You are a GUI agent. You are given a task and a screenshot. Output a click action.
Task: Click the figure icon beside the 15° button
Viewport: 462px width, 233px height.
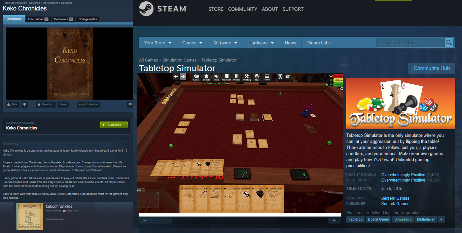coord(280,77)
